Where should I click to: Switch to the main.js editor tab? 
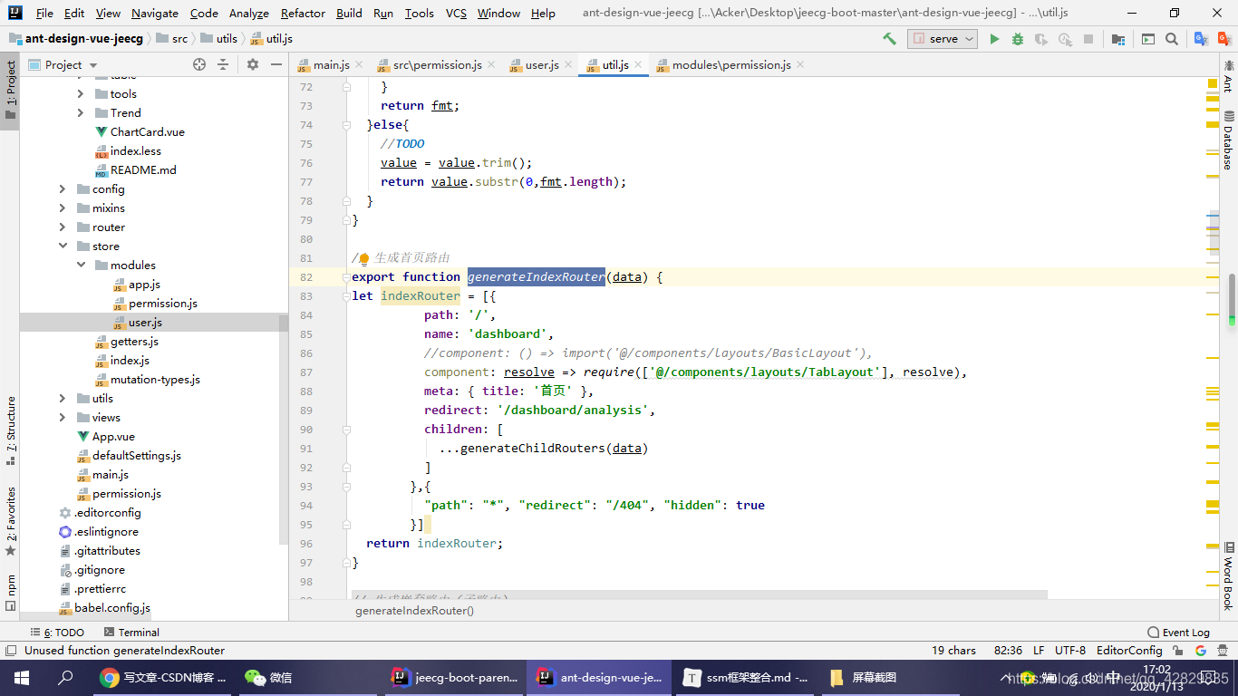331,64
